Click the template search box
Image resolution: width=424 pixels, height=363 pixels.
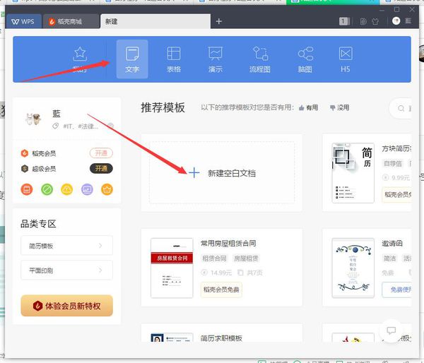click(401, 108)
